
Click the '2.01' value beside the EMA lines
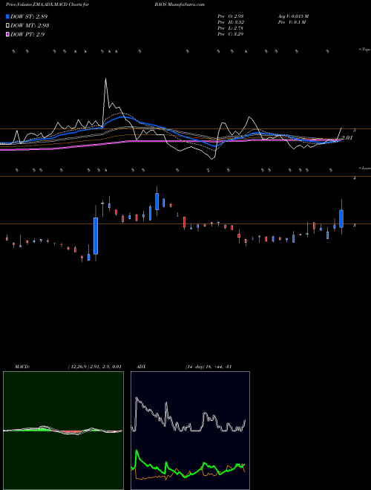[347, 137]
